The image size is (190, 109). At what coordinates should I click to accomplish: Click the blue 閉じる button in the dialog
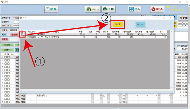click(140, 24)
